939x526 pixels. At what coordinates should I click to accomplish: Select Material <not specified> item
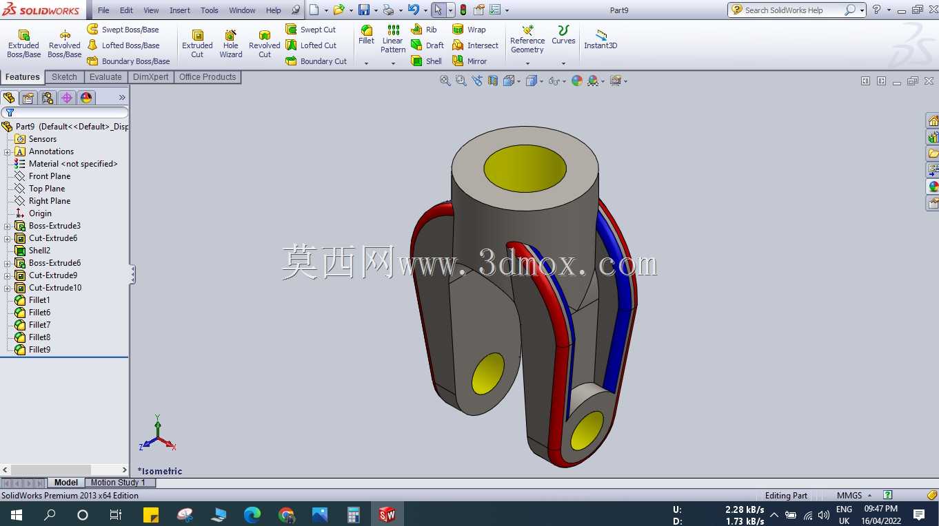73,164
